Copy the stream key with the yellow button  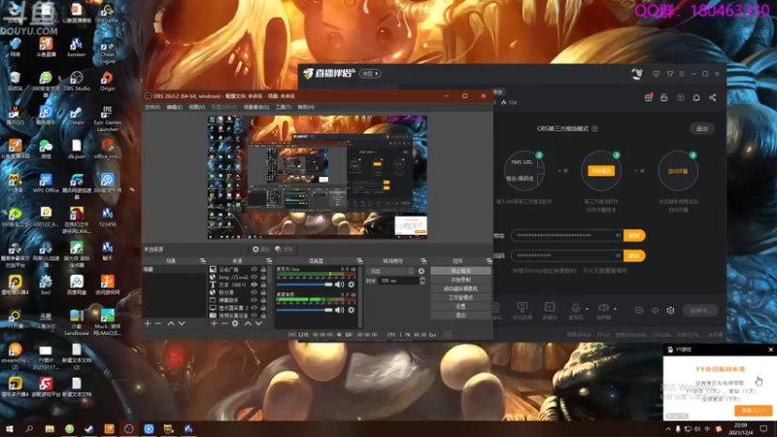tap(634, 255)
